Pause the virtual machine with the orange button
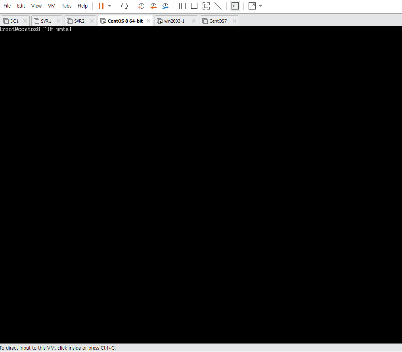The image size is (402, 352). pyautogui.click(x=101, y=6)
